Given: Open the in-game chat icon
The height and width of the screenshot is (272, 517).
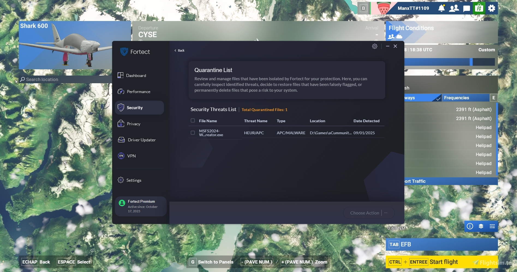Looking at the screenshot, I should [467, 8].
